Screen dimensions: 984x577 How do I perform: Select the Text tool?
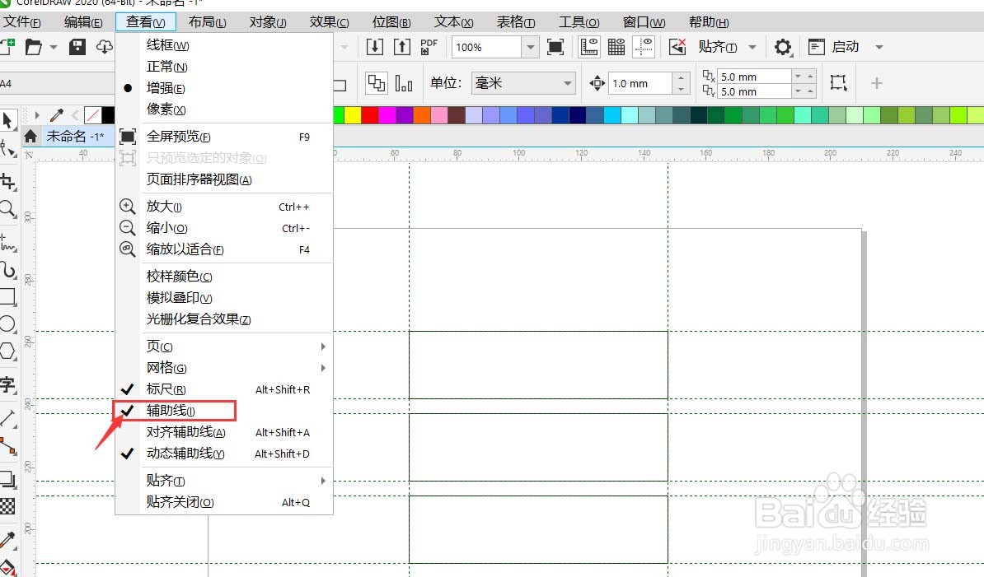(x=7, y=384)
